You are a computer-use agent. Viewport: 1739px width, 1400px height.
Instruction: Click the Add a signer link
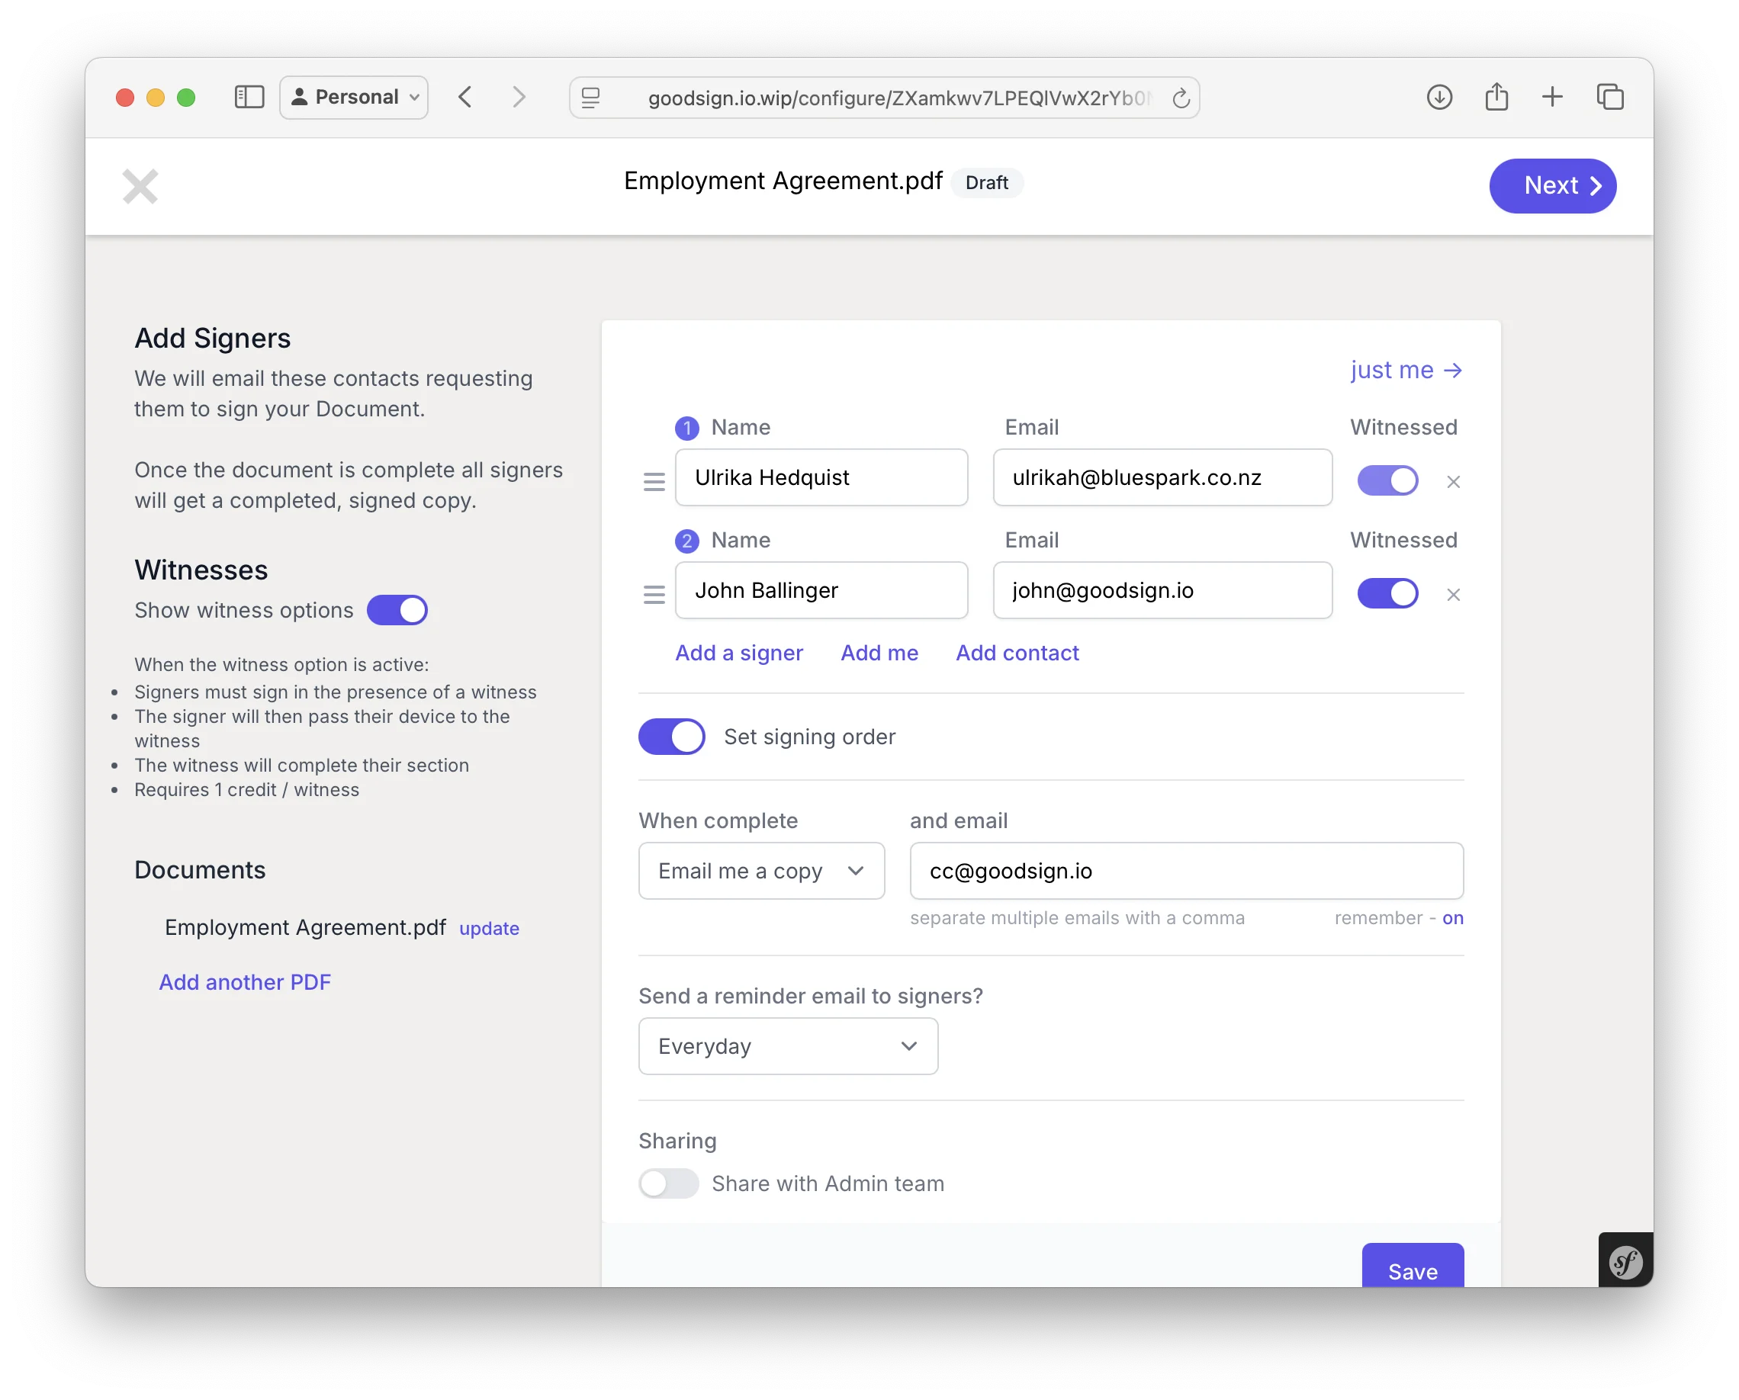click(x=739, y=653)
